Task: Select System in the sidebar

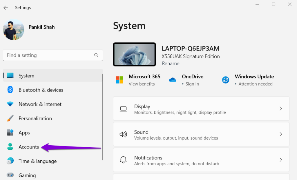Action: [26, 75]
